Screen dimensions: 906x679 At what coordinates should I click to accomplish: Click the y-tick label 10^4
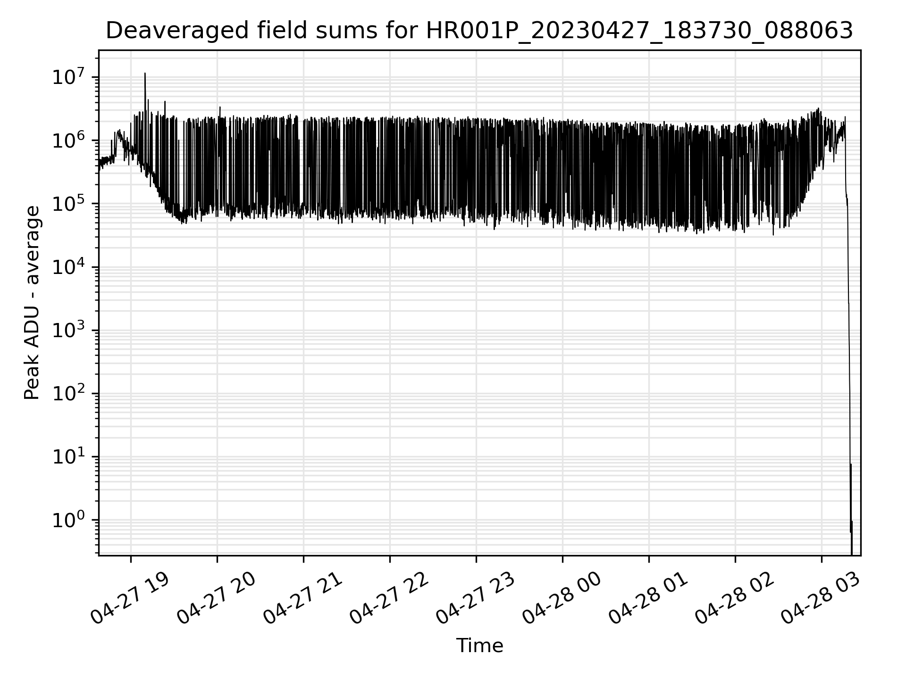[69, 266]
